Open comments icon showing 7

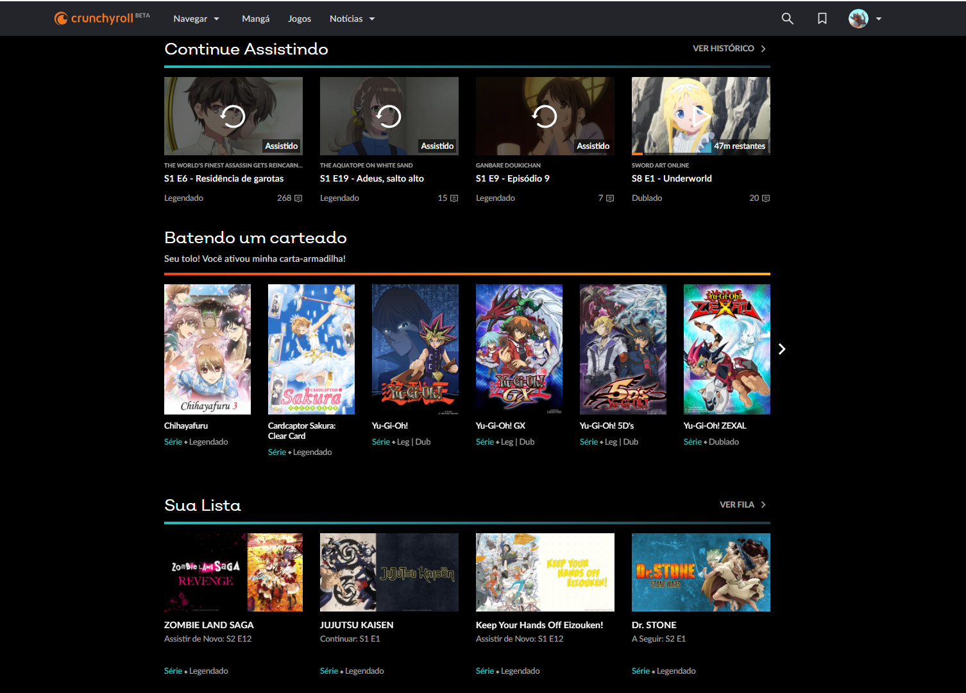[610, 198]
